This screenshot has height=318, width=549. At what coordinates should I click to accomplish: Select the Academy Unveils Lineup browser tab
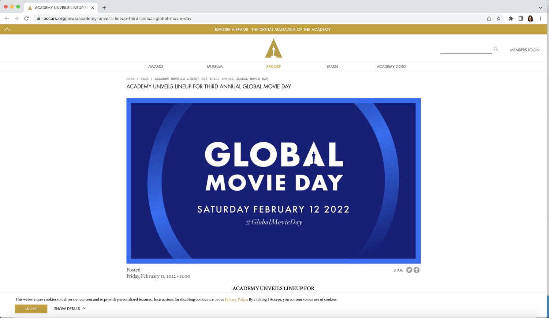(x=61, y=8)
